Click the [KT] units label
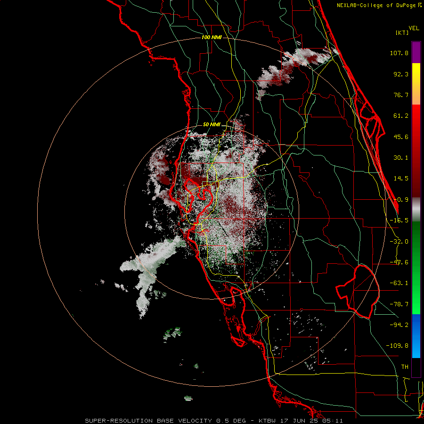 pyautogui.click(x=402, y=33)
